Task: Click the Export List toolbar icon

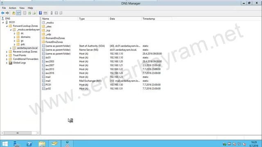Action: coord(34,13)
